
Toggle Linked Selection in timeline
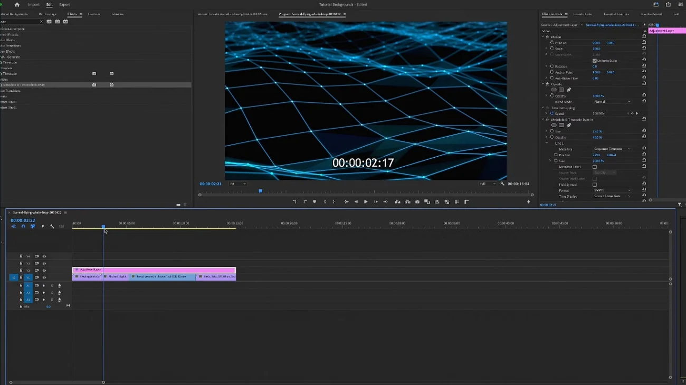pos(33,226)
